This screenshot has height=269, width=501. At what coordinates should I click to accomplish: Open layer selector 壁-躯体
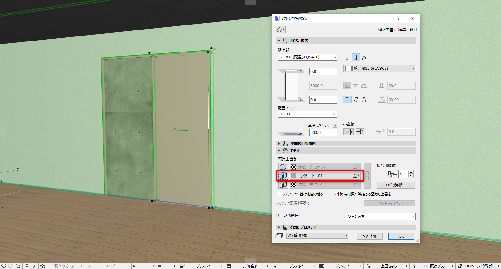click(x=317, y=236)
